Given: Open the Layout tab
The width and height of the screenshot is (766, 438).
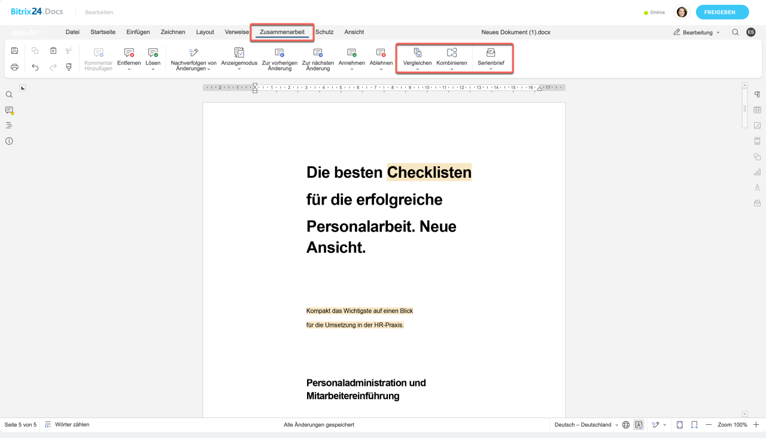Looking at the screenshot, I should click(205, 32).
